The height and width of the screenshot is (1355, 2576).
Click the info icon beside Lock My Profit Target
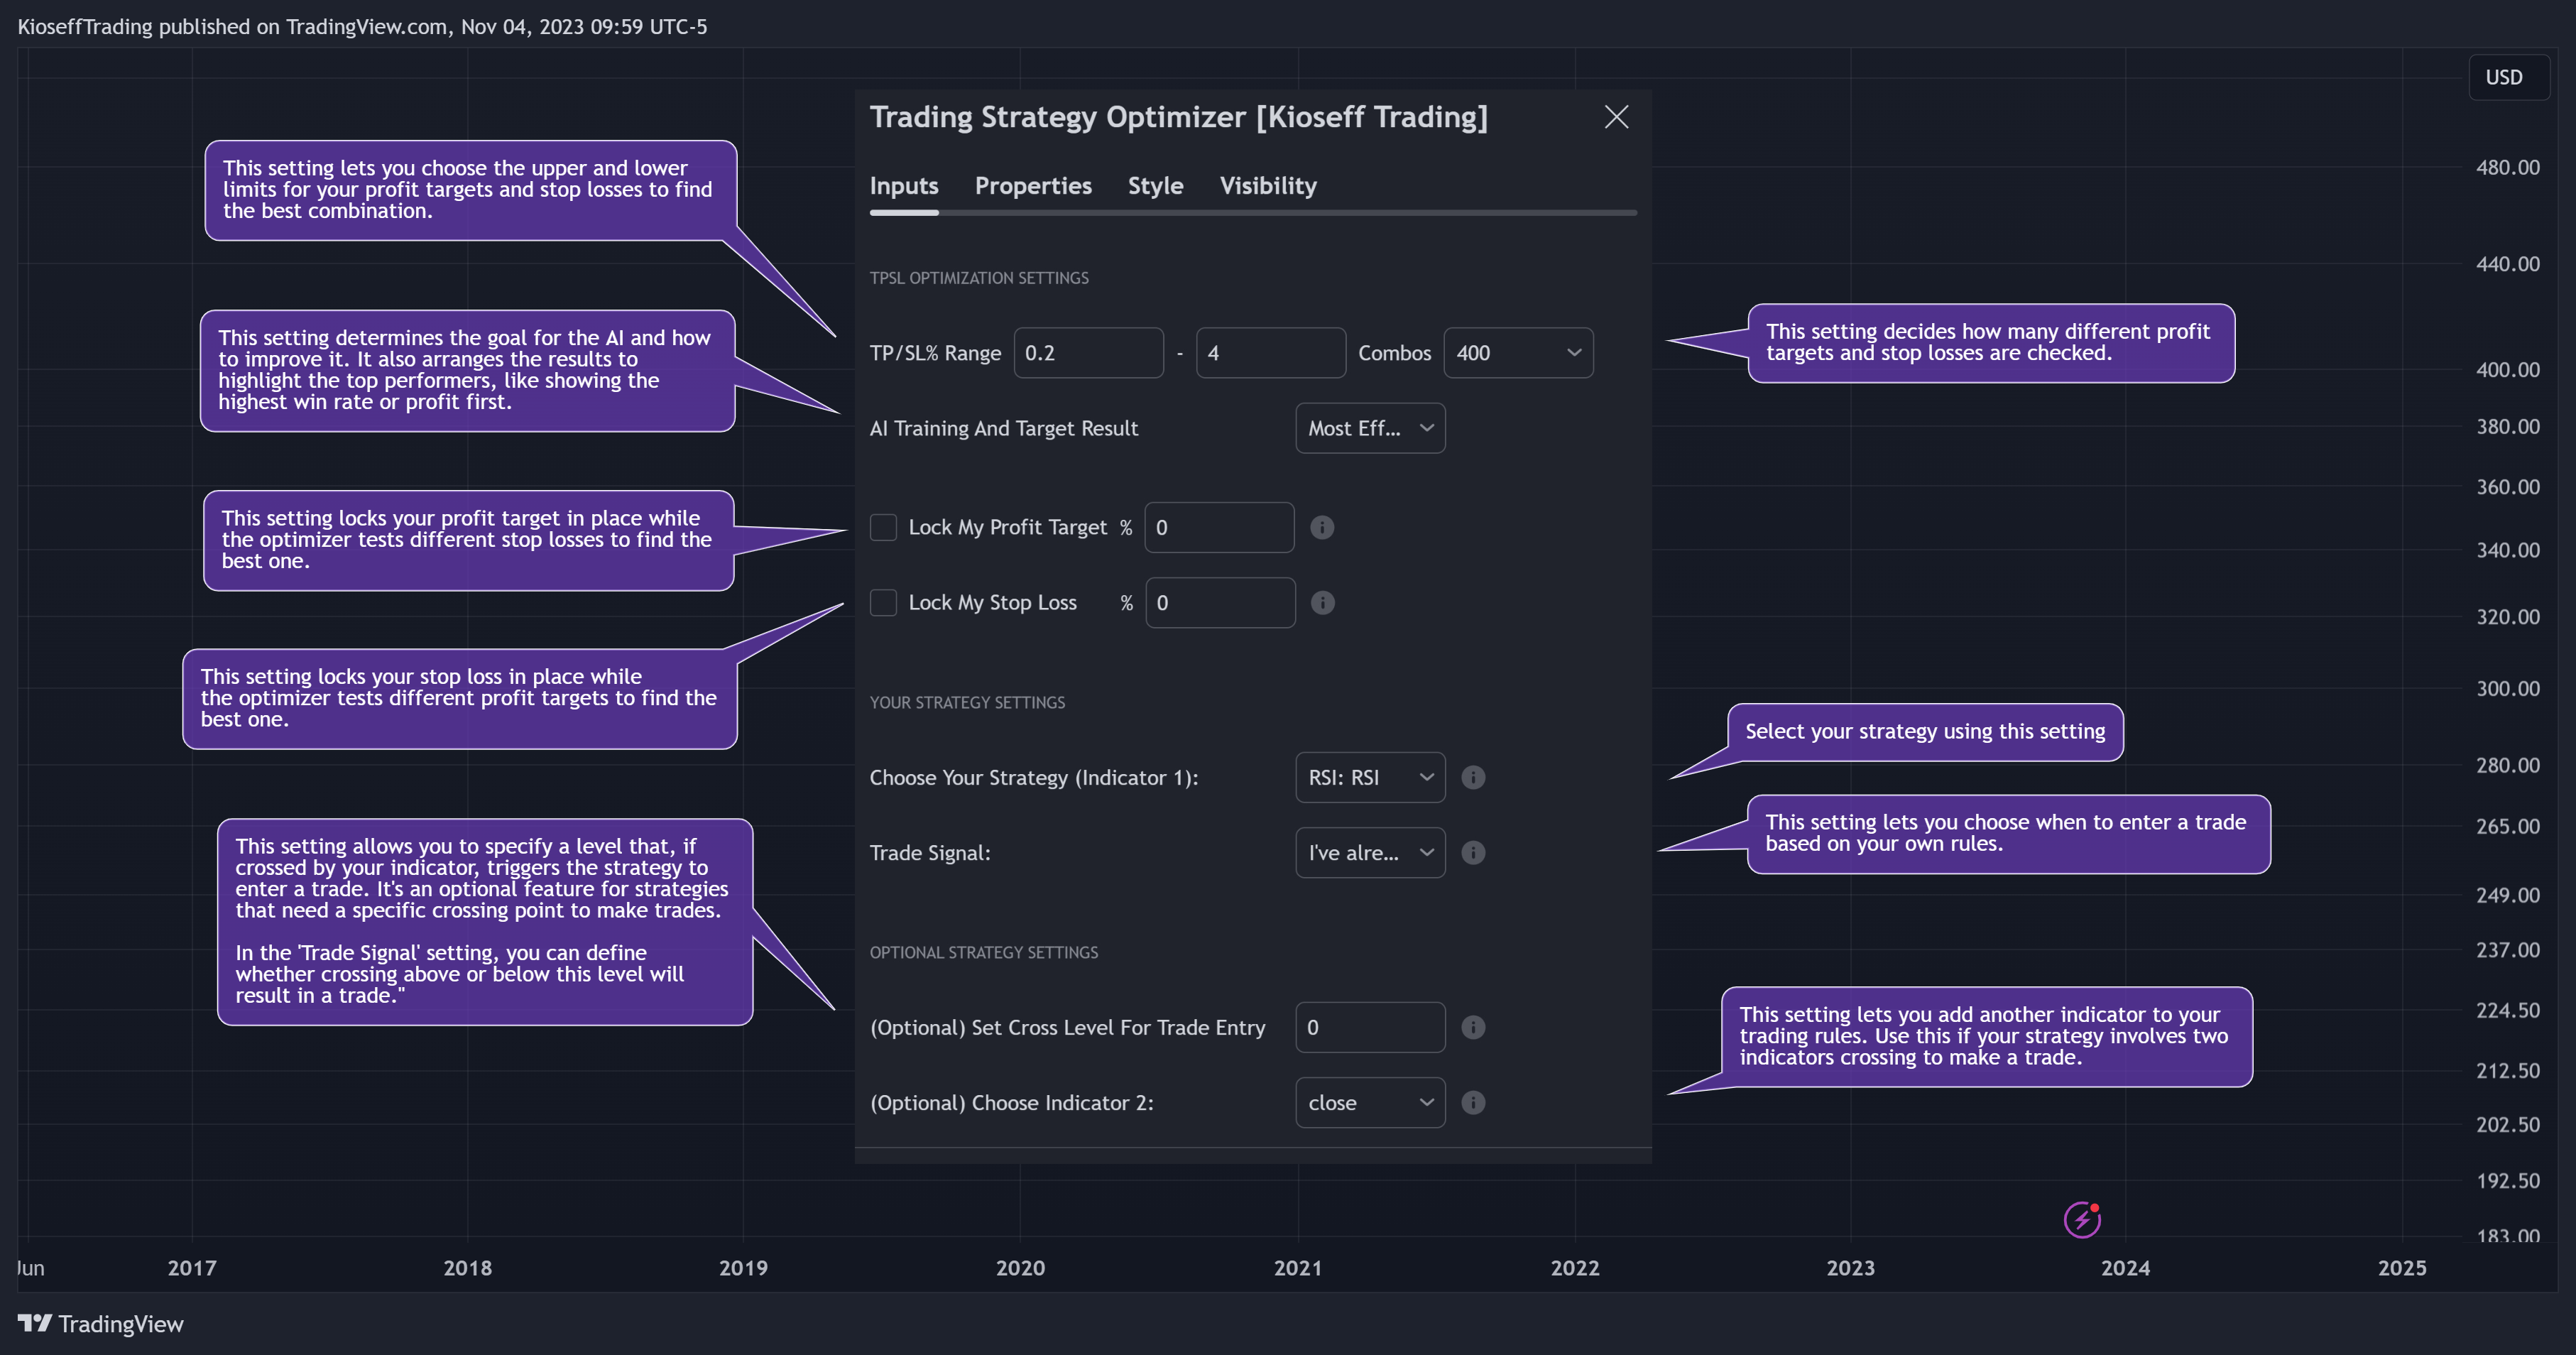tap(1322, 527)
